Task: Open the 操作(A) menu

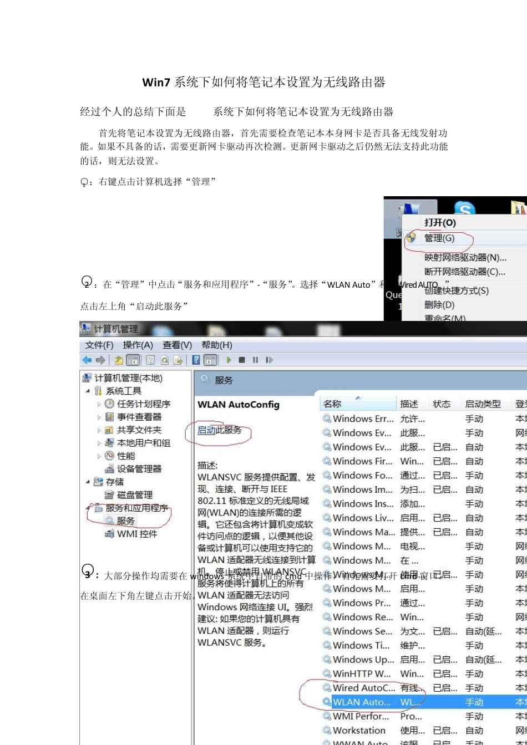Action: point(138,345)
